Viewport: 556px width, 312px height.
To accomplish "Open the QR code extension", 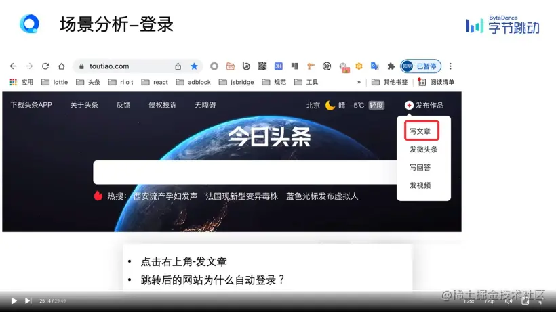I will [262, 66].
